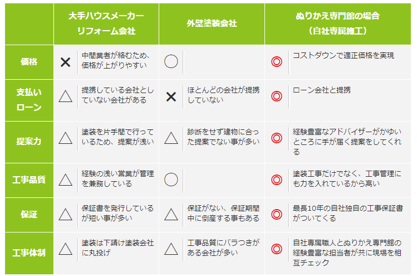Click the red double circle in the 提案力 row
The height and width of the screenshot is (276, 417).
point(276,138)
